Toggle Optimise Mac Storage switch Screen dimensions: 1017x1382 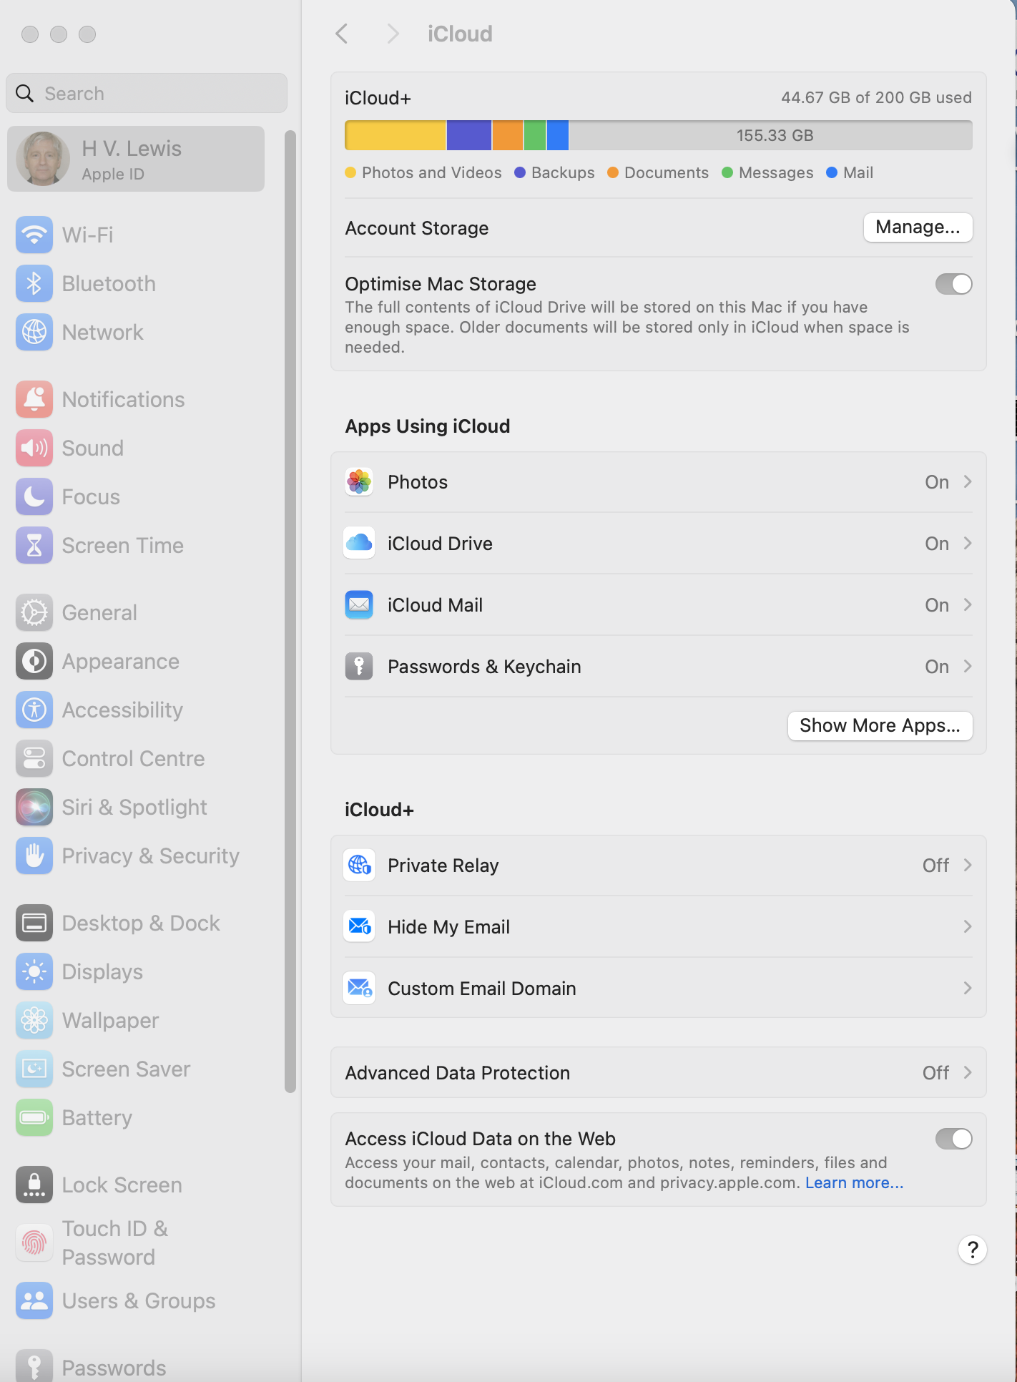(x=953, y=284)
